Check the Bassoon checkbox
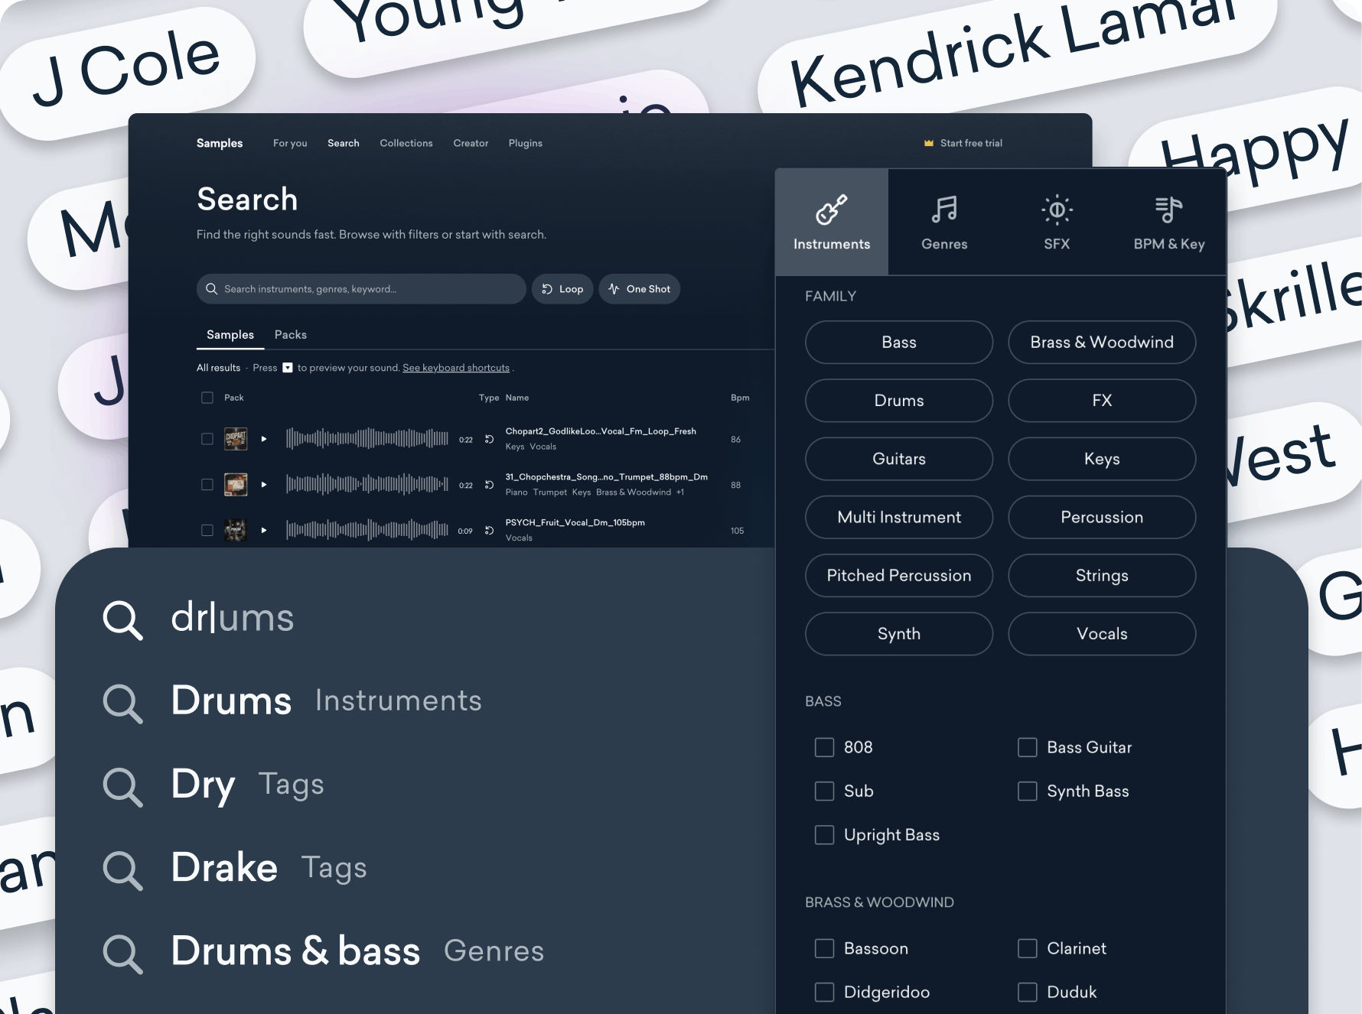 (x=824, y=948)
